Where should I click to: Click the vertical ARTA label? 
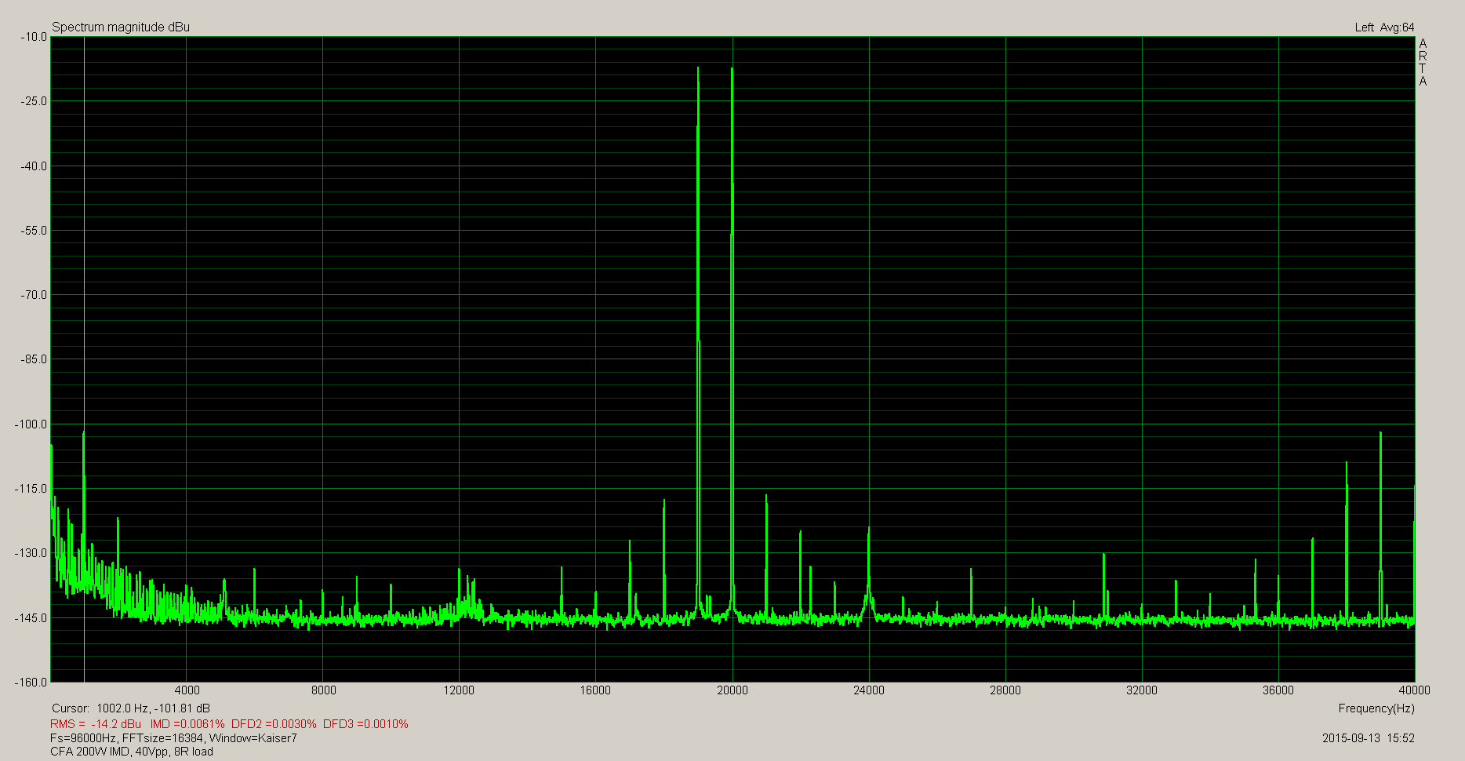(1423, 62)
